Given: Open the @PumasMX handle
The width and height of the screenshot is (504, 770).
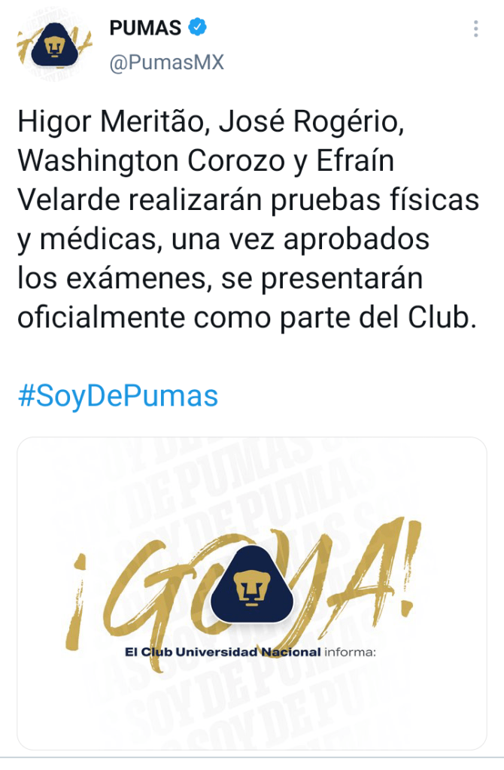Looking at the screenshot, I should [x=167, y=62].
